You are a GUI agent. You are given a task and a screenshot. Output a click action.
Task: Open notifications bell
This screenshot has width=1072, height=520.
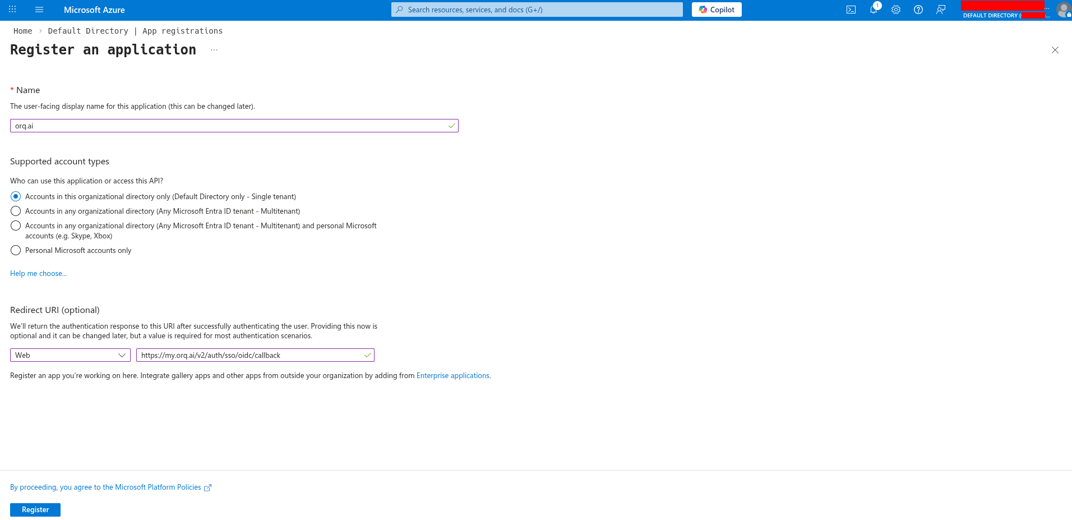tap(874, 10)
